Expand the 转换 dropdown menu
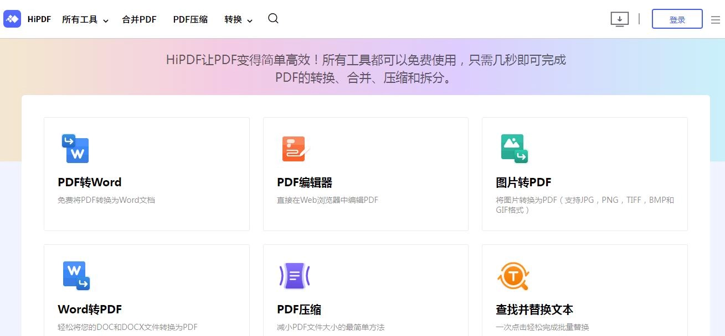Image resolution: width=725 pixels, height=336 pixels. tap(234, 19)
